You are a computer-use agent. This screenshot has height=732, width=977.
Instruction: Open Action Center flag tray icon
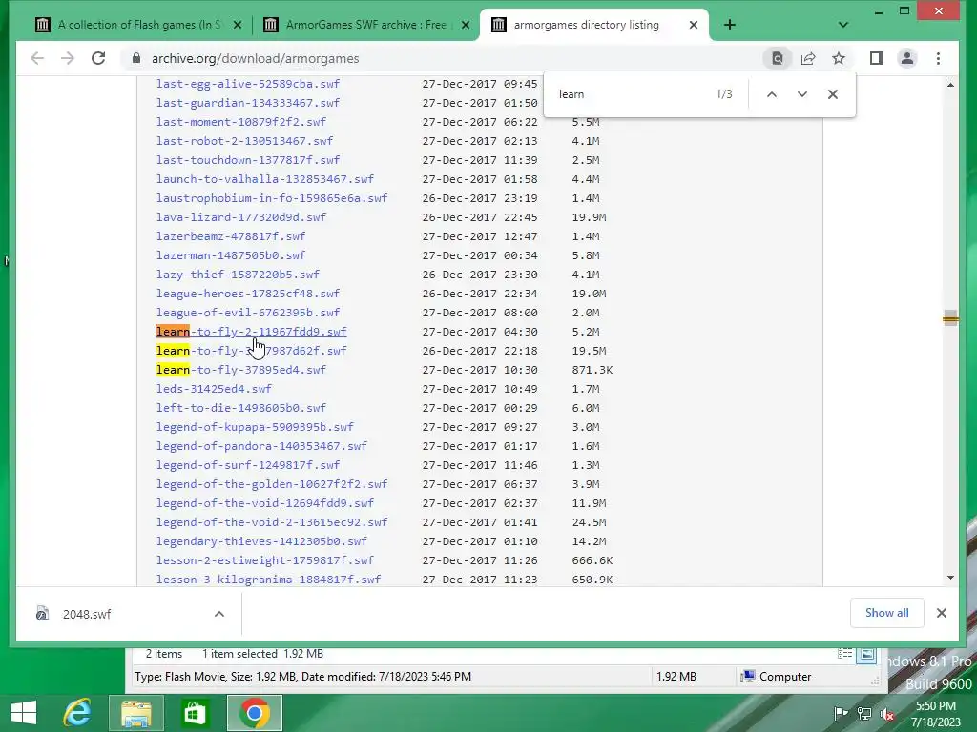tap(841, 714)
